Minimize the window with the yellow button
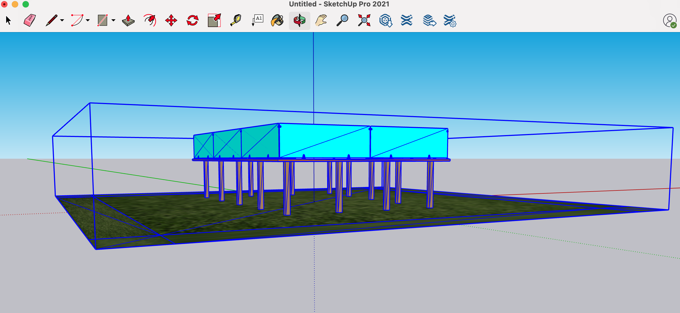This screenshot has width=680, height=313. click(15, 4)
